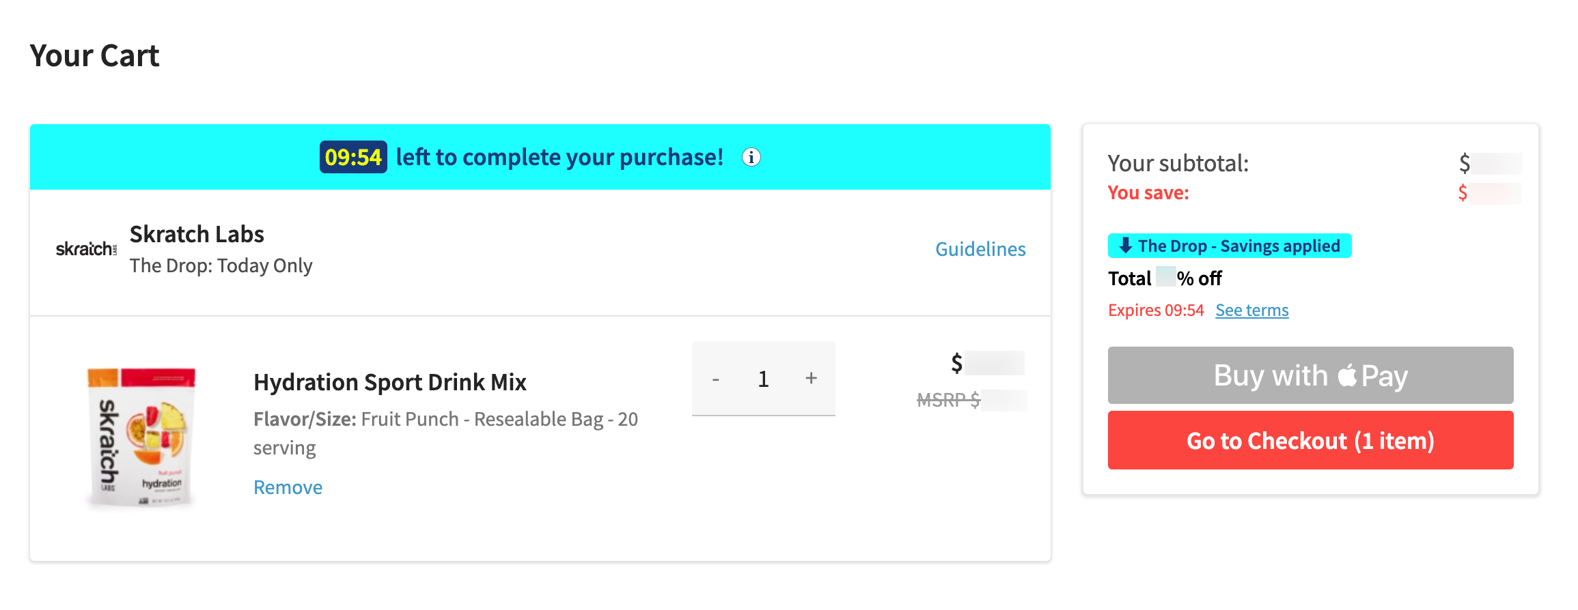1578x610 pixels.
Task: Click the down-arrow icon in The Drop badge
Action: [x=1125, y=245]
